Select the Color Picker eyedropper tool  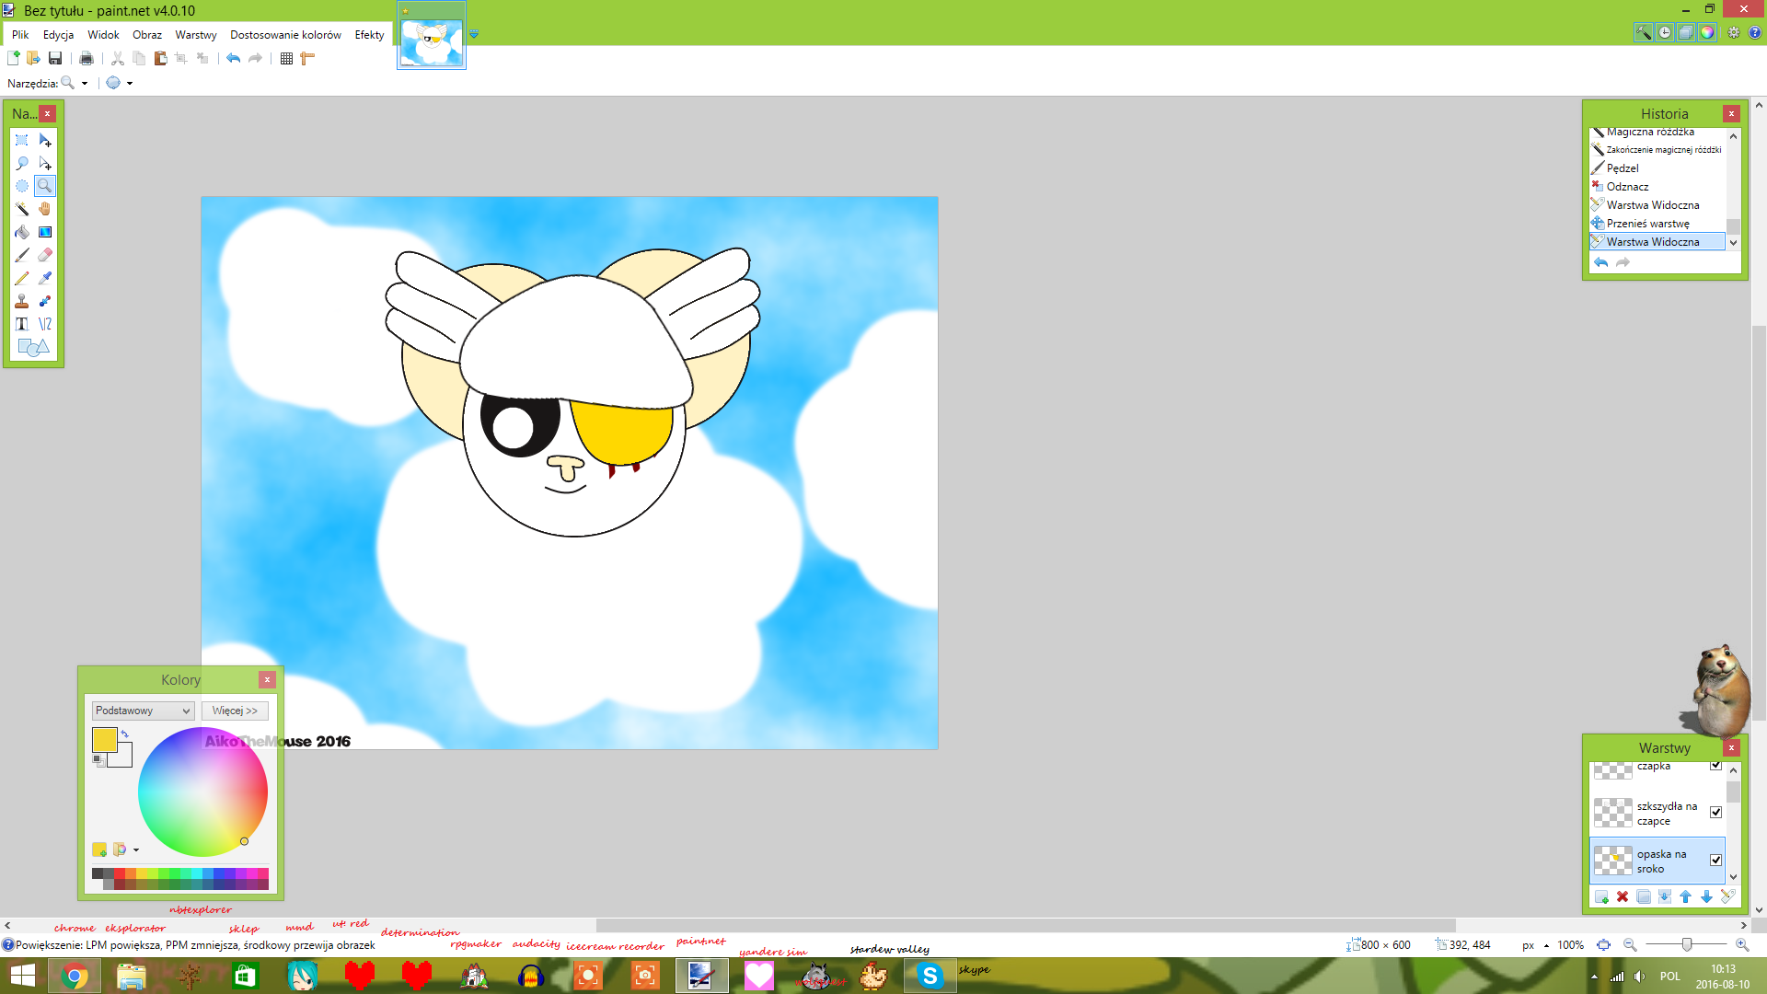pos(45,278)
